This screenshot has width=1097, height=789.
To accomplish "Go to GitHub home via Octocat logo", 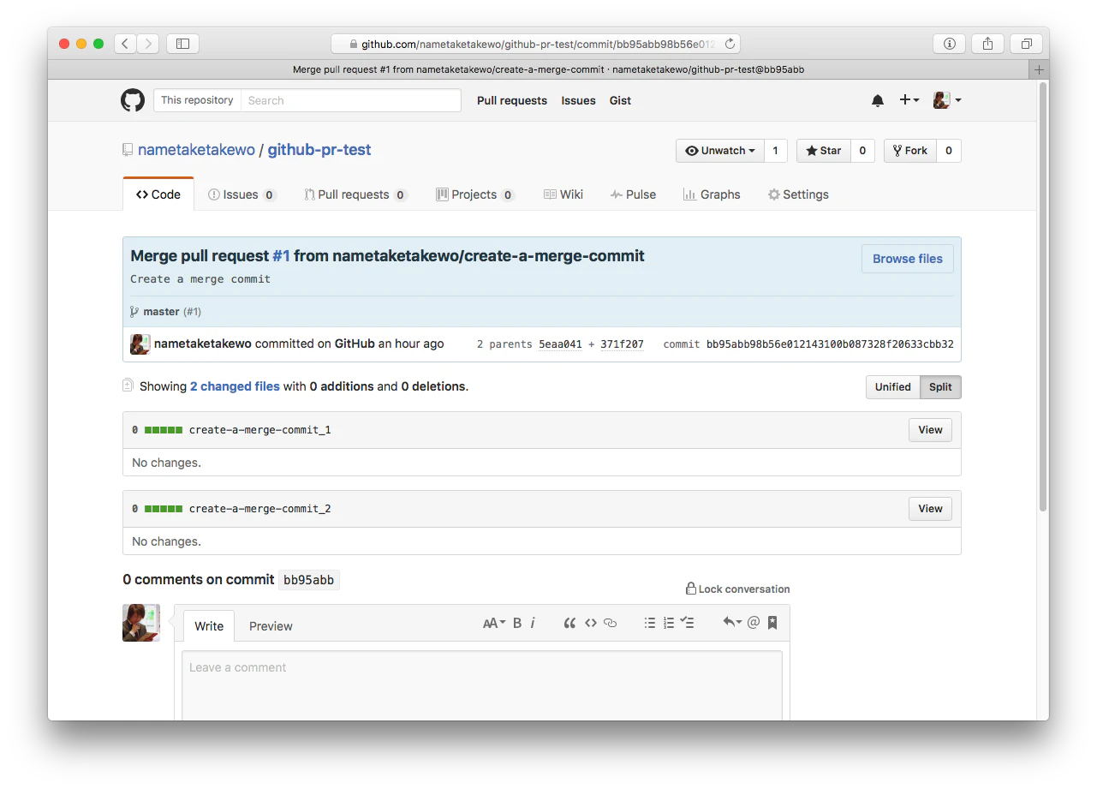I will point(133,100).
